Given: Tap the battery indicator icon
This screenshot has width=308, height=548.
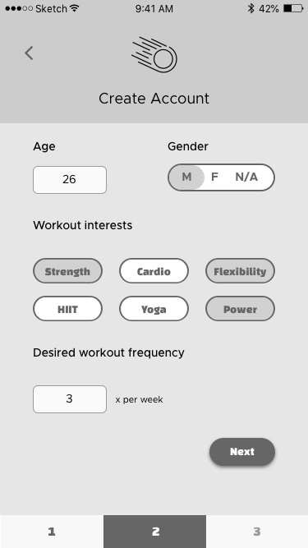Looking at the screenshot, I should [293, 8].
